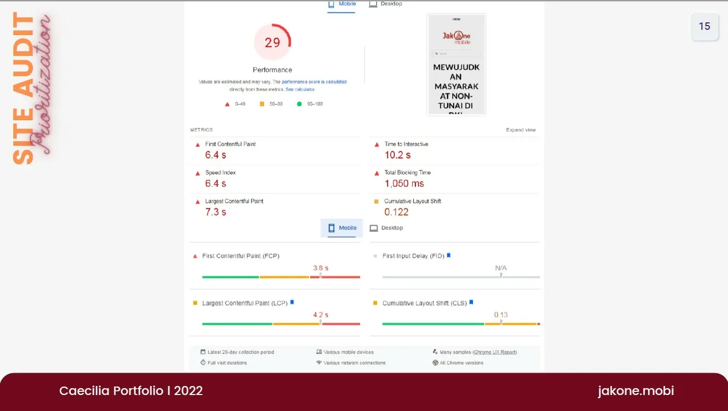The height and width of the screenshot is (411, 728).
Task: Click the mobile devices icon in the footer
Action: tap(318, 351)
